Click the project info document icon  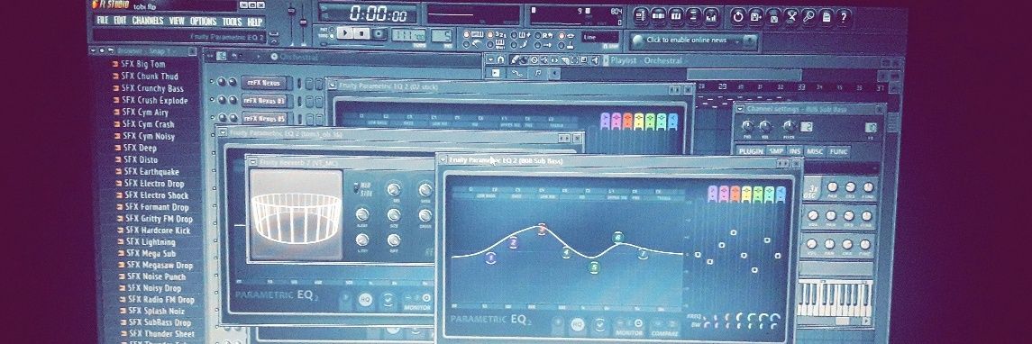point(827,16)
